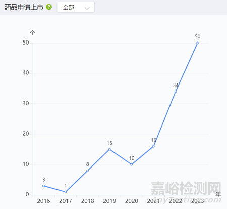Open the 全部 dropdown
This screenshot has height=209, width=227.
(76, 7)
